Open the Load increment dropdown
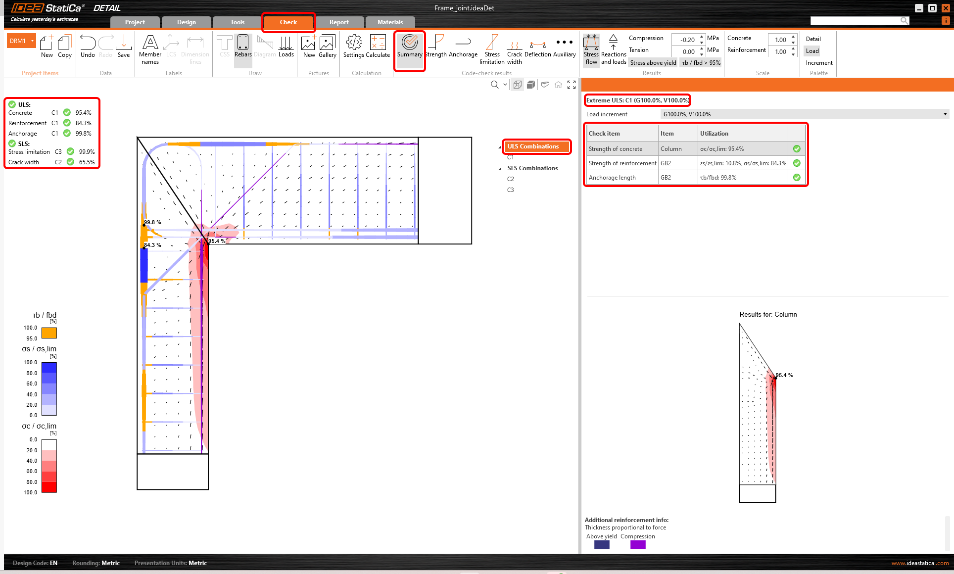The width and height of the screenshot is (954, 574). tap(945, 114)
